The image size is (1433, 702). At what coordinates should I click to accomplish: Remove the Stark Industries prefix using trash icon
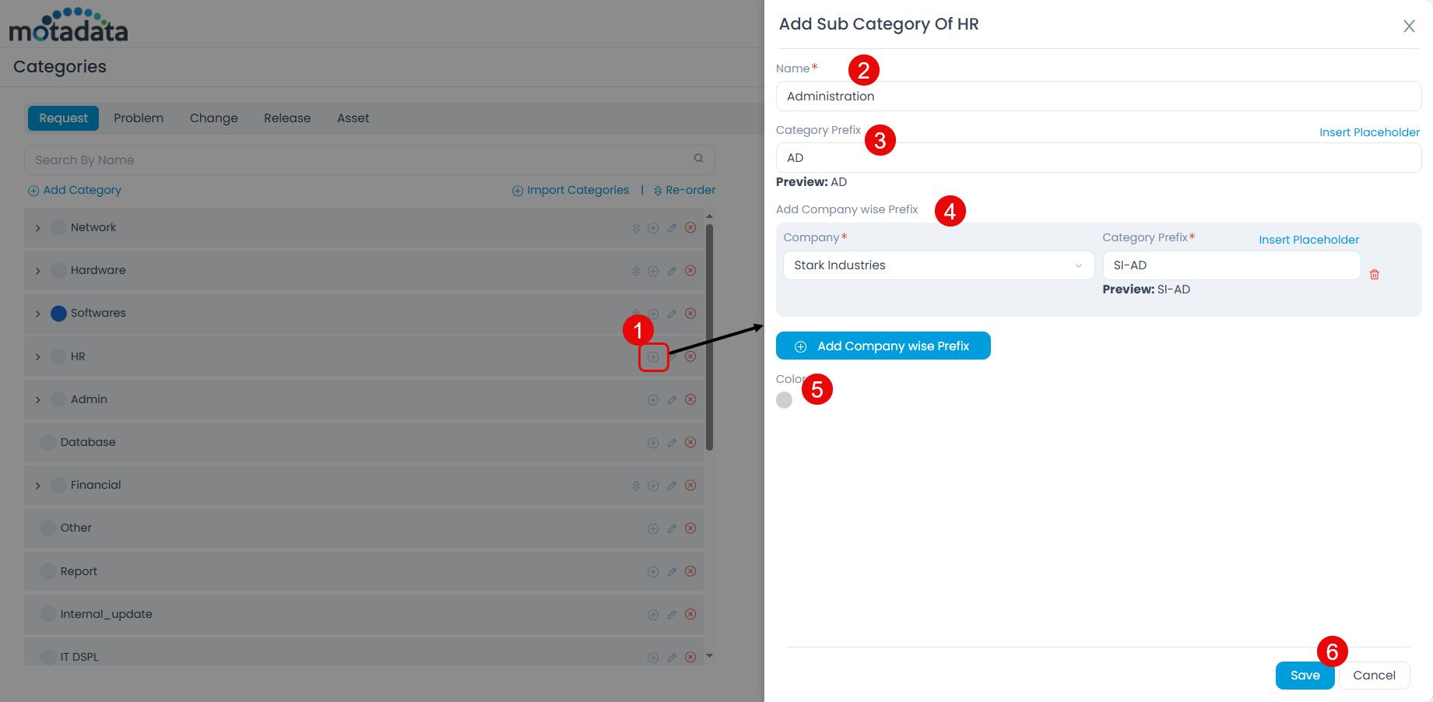click(x=1375, y=274)
